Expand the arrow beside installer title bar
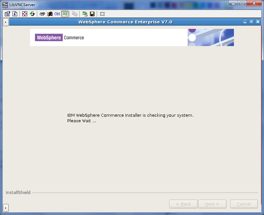The image size is (264, 215). [x=6, y=22]
